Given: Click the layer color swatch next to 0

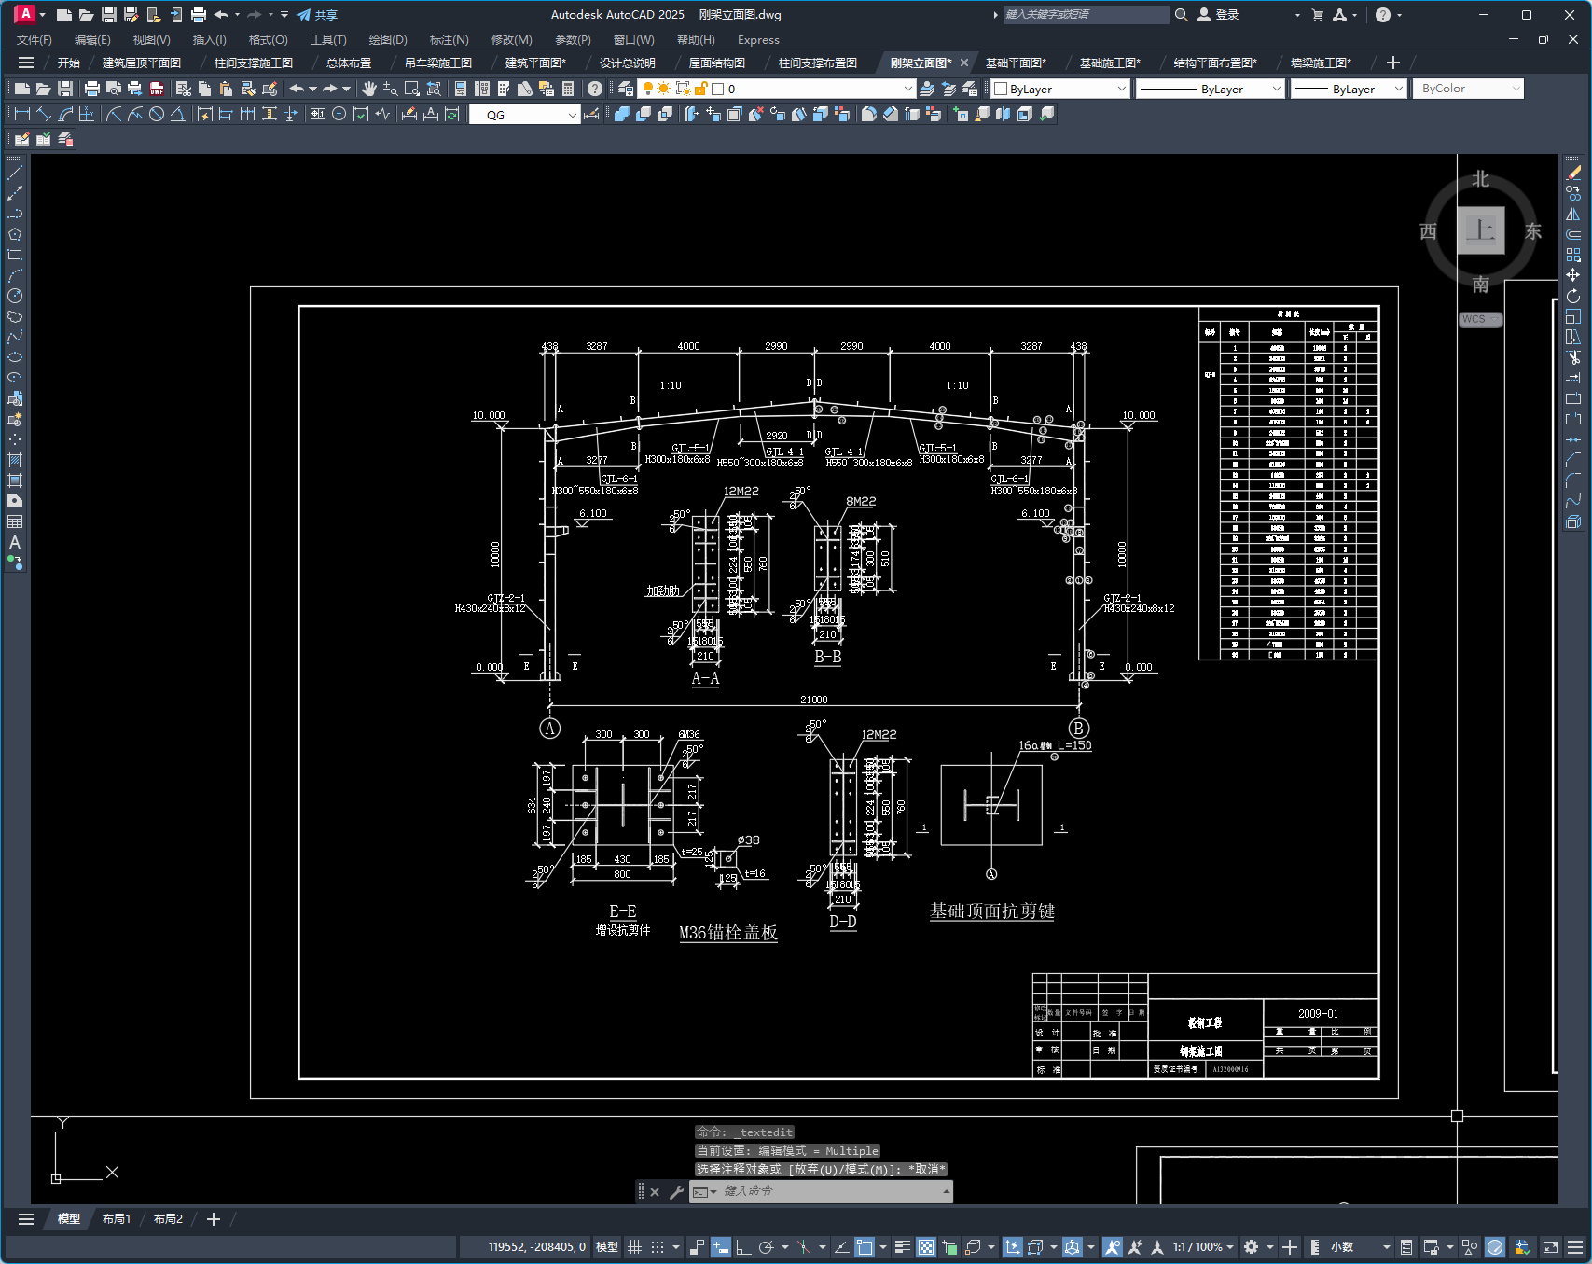Looking at the screenshot, I should 718,89.
